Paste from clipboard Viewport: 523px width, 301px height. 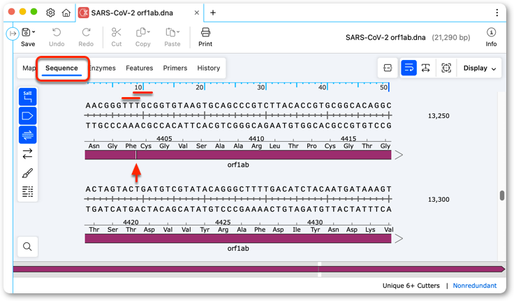coord(172,38)
